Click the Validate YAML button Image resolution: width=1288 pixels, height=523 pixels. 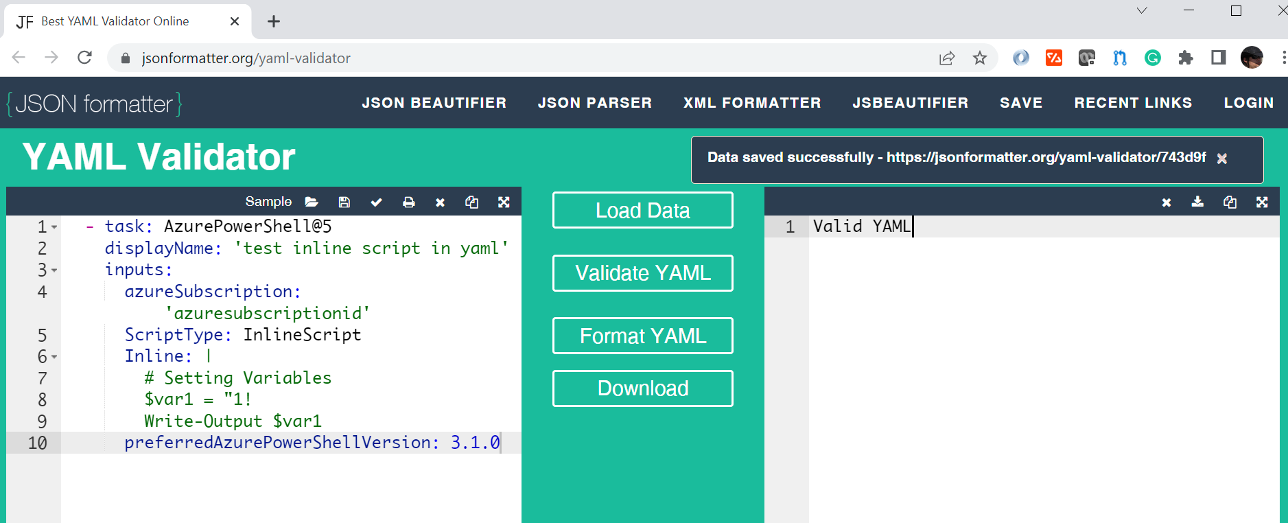(x=643, y=273)
